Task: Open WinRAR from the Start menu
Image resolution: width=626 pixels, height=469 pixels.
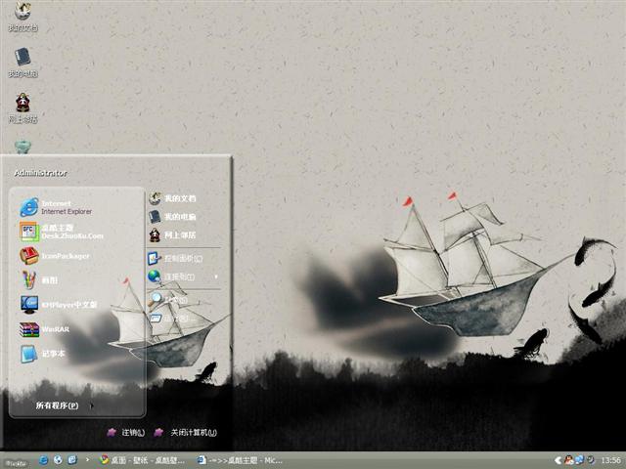Action: [x=45, y=329]
